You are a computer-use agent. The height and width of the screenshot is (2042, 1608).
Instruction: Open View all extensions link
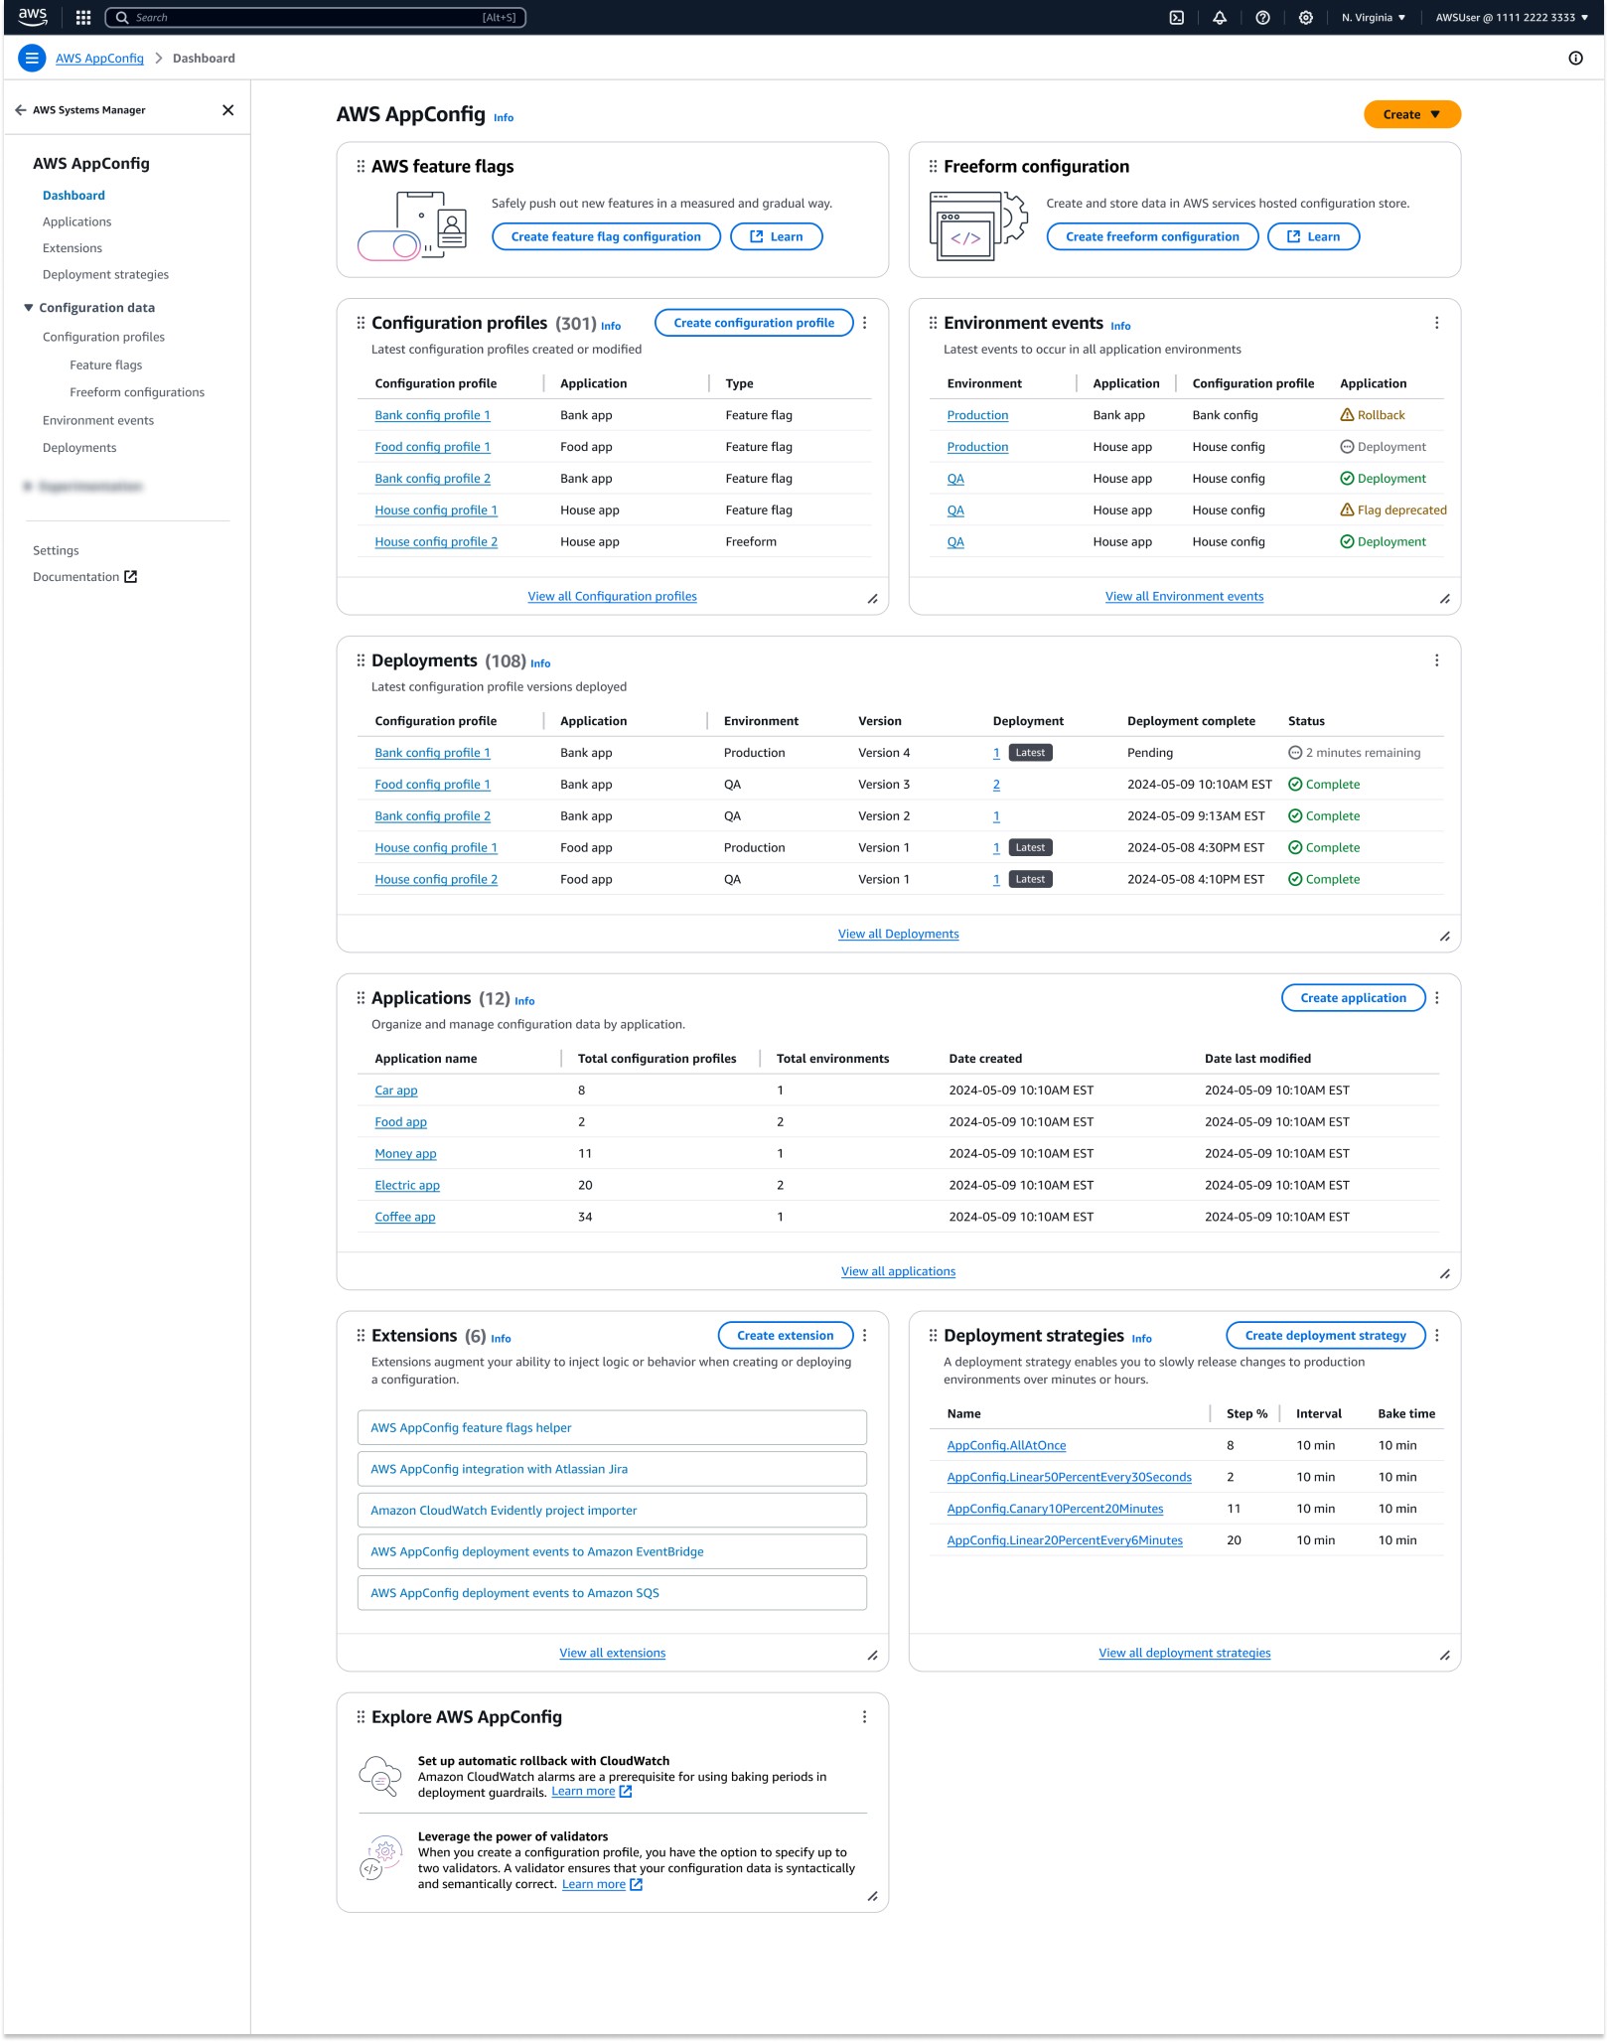coord(612,1654)
